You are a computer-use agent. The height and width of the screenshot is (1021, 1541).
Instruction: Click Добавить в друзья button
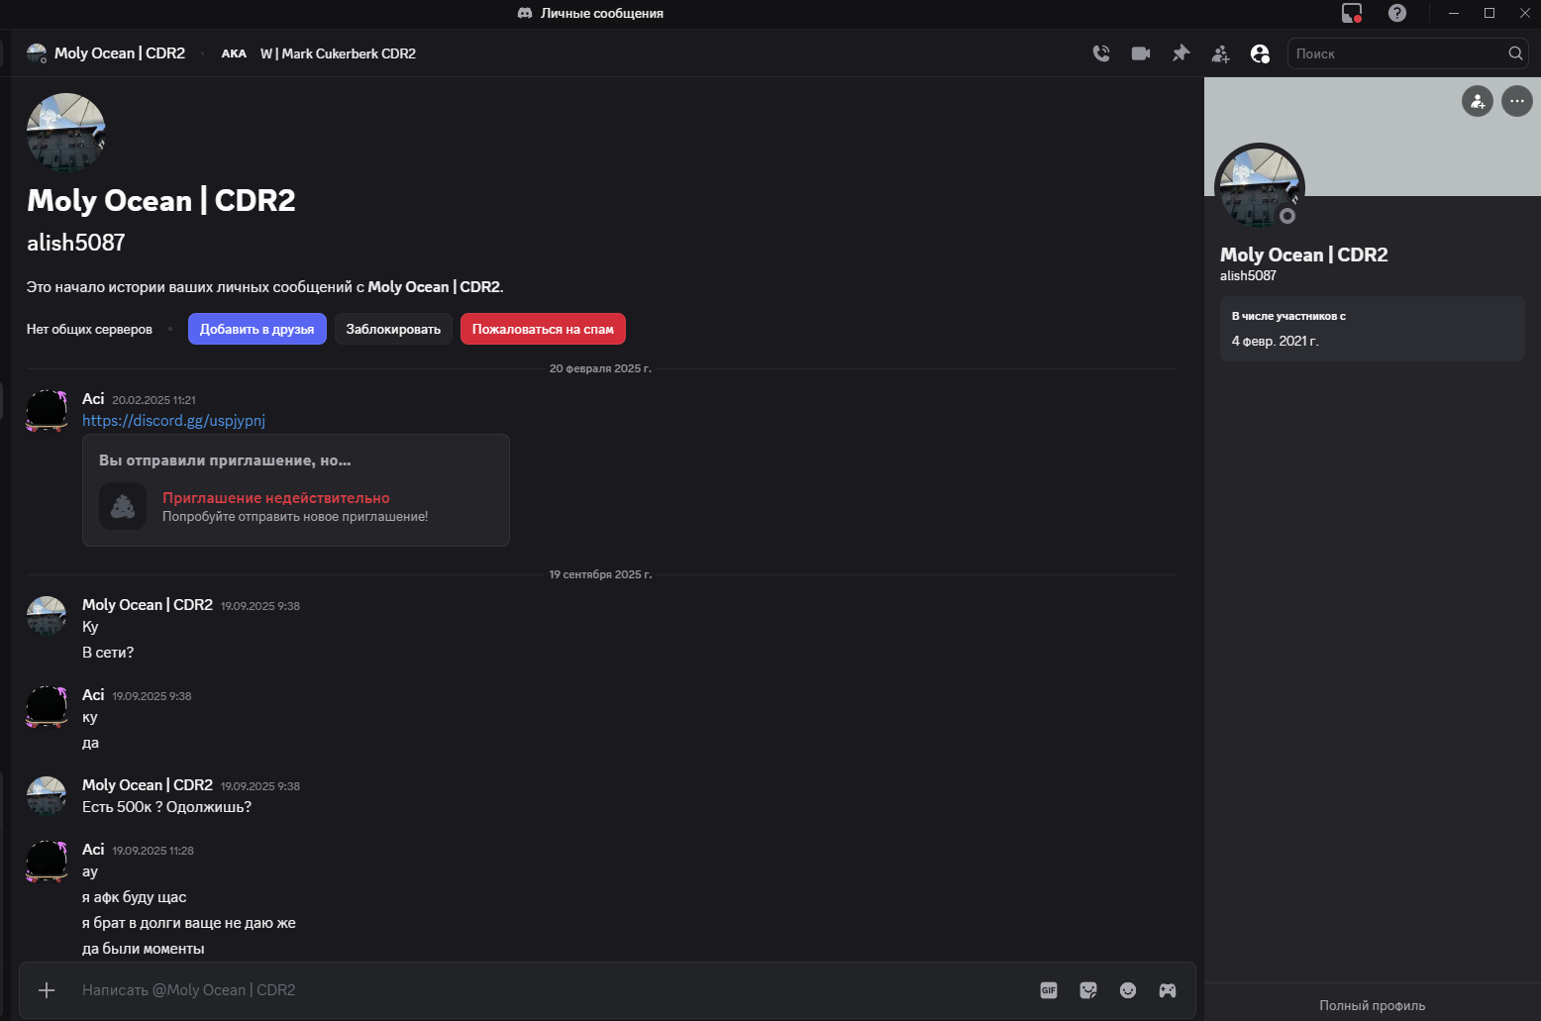point(257,329)
